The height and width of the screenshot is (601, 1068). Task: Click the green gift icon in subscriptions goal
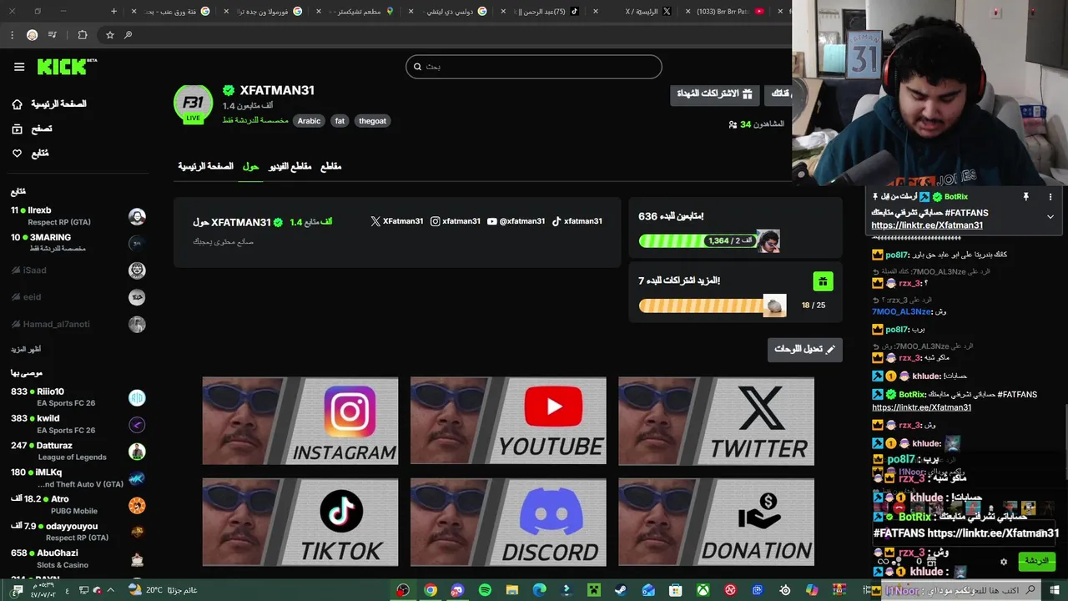click(823, 281)
